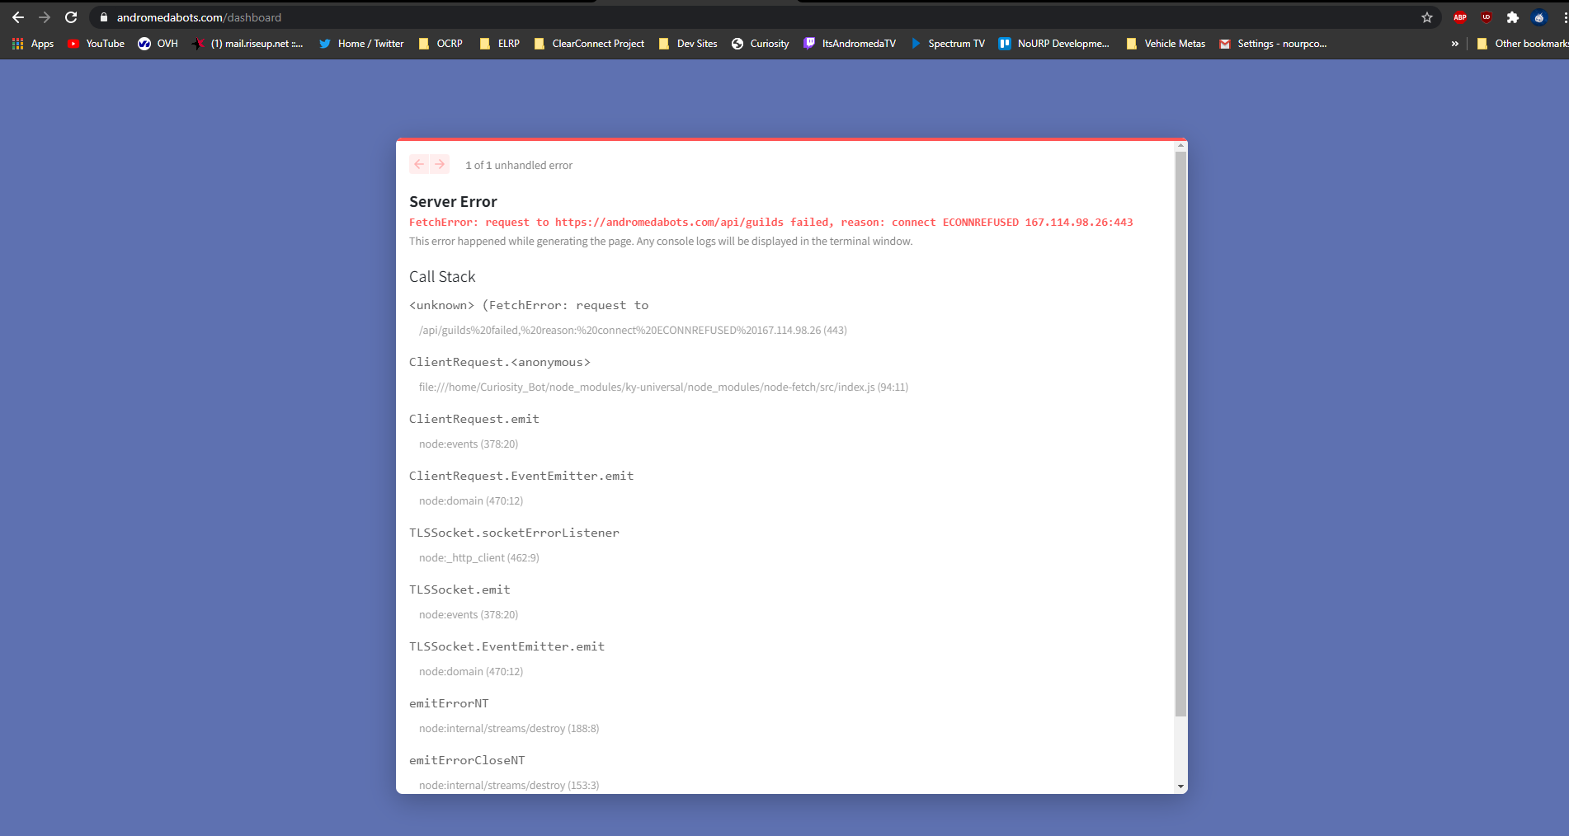Click the browser profile avatar icon

coord(1539,17)
